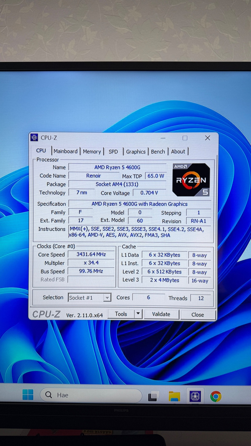Open the About tab
Viewport: 251px width, 446px height.
[x=178, y=152]
